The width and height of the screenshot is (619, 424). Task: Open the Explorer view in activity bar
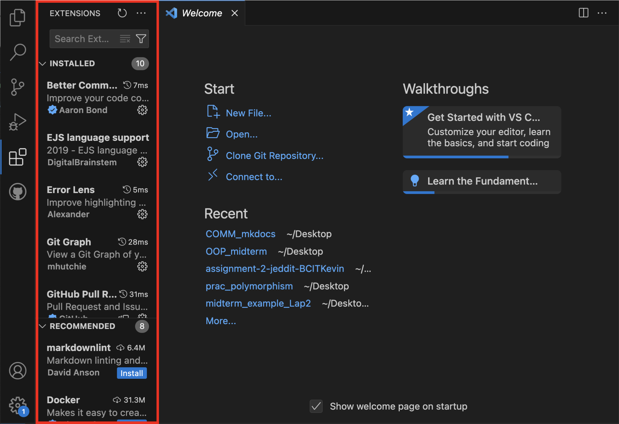[x=17, y=17]
